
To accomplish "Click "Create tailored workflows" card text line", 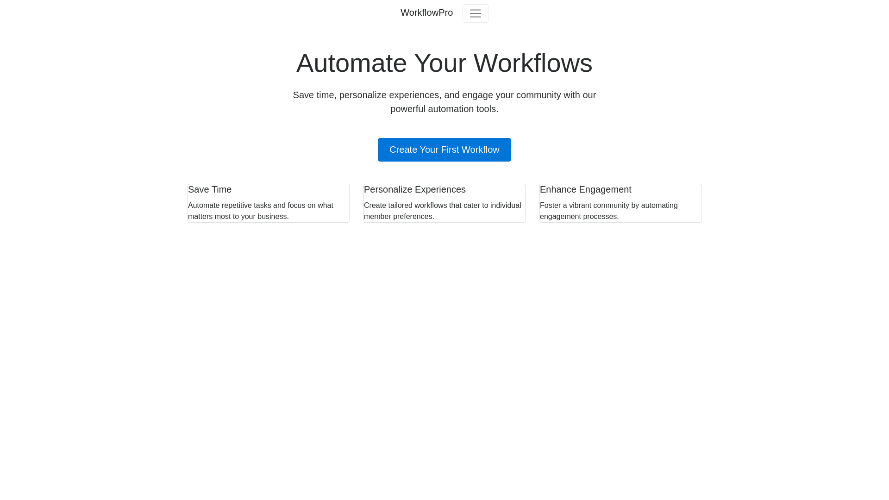I will (x=442, y=206).
